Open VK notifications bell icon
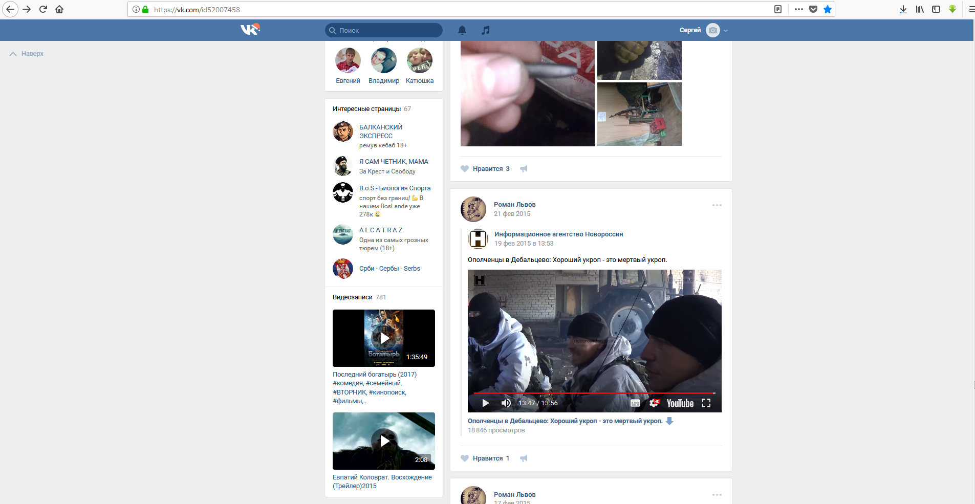 tap(462, 30)
